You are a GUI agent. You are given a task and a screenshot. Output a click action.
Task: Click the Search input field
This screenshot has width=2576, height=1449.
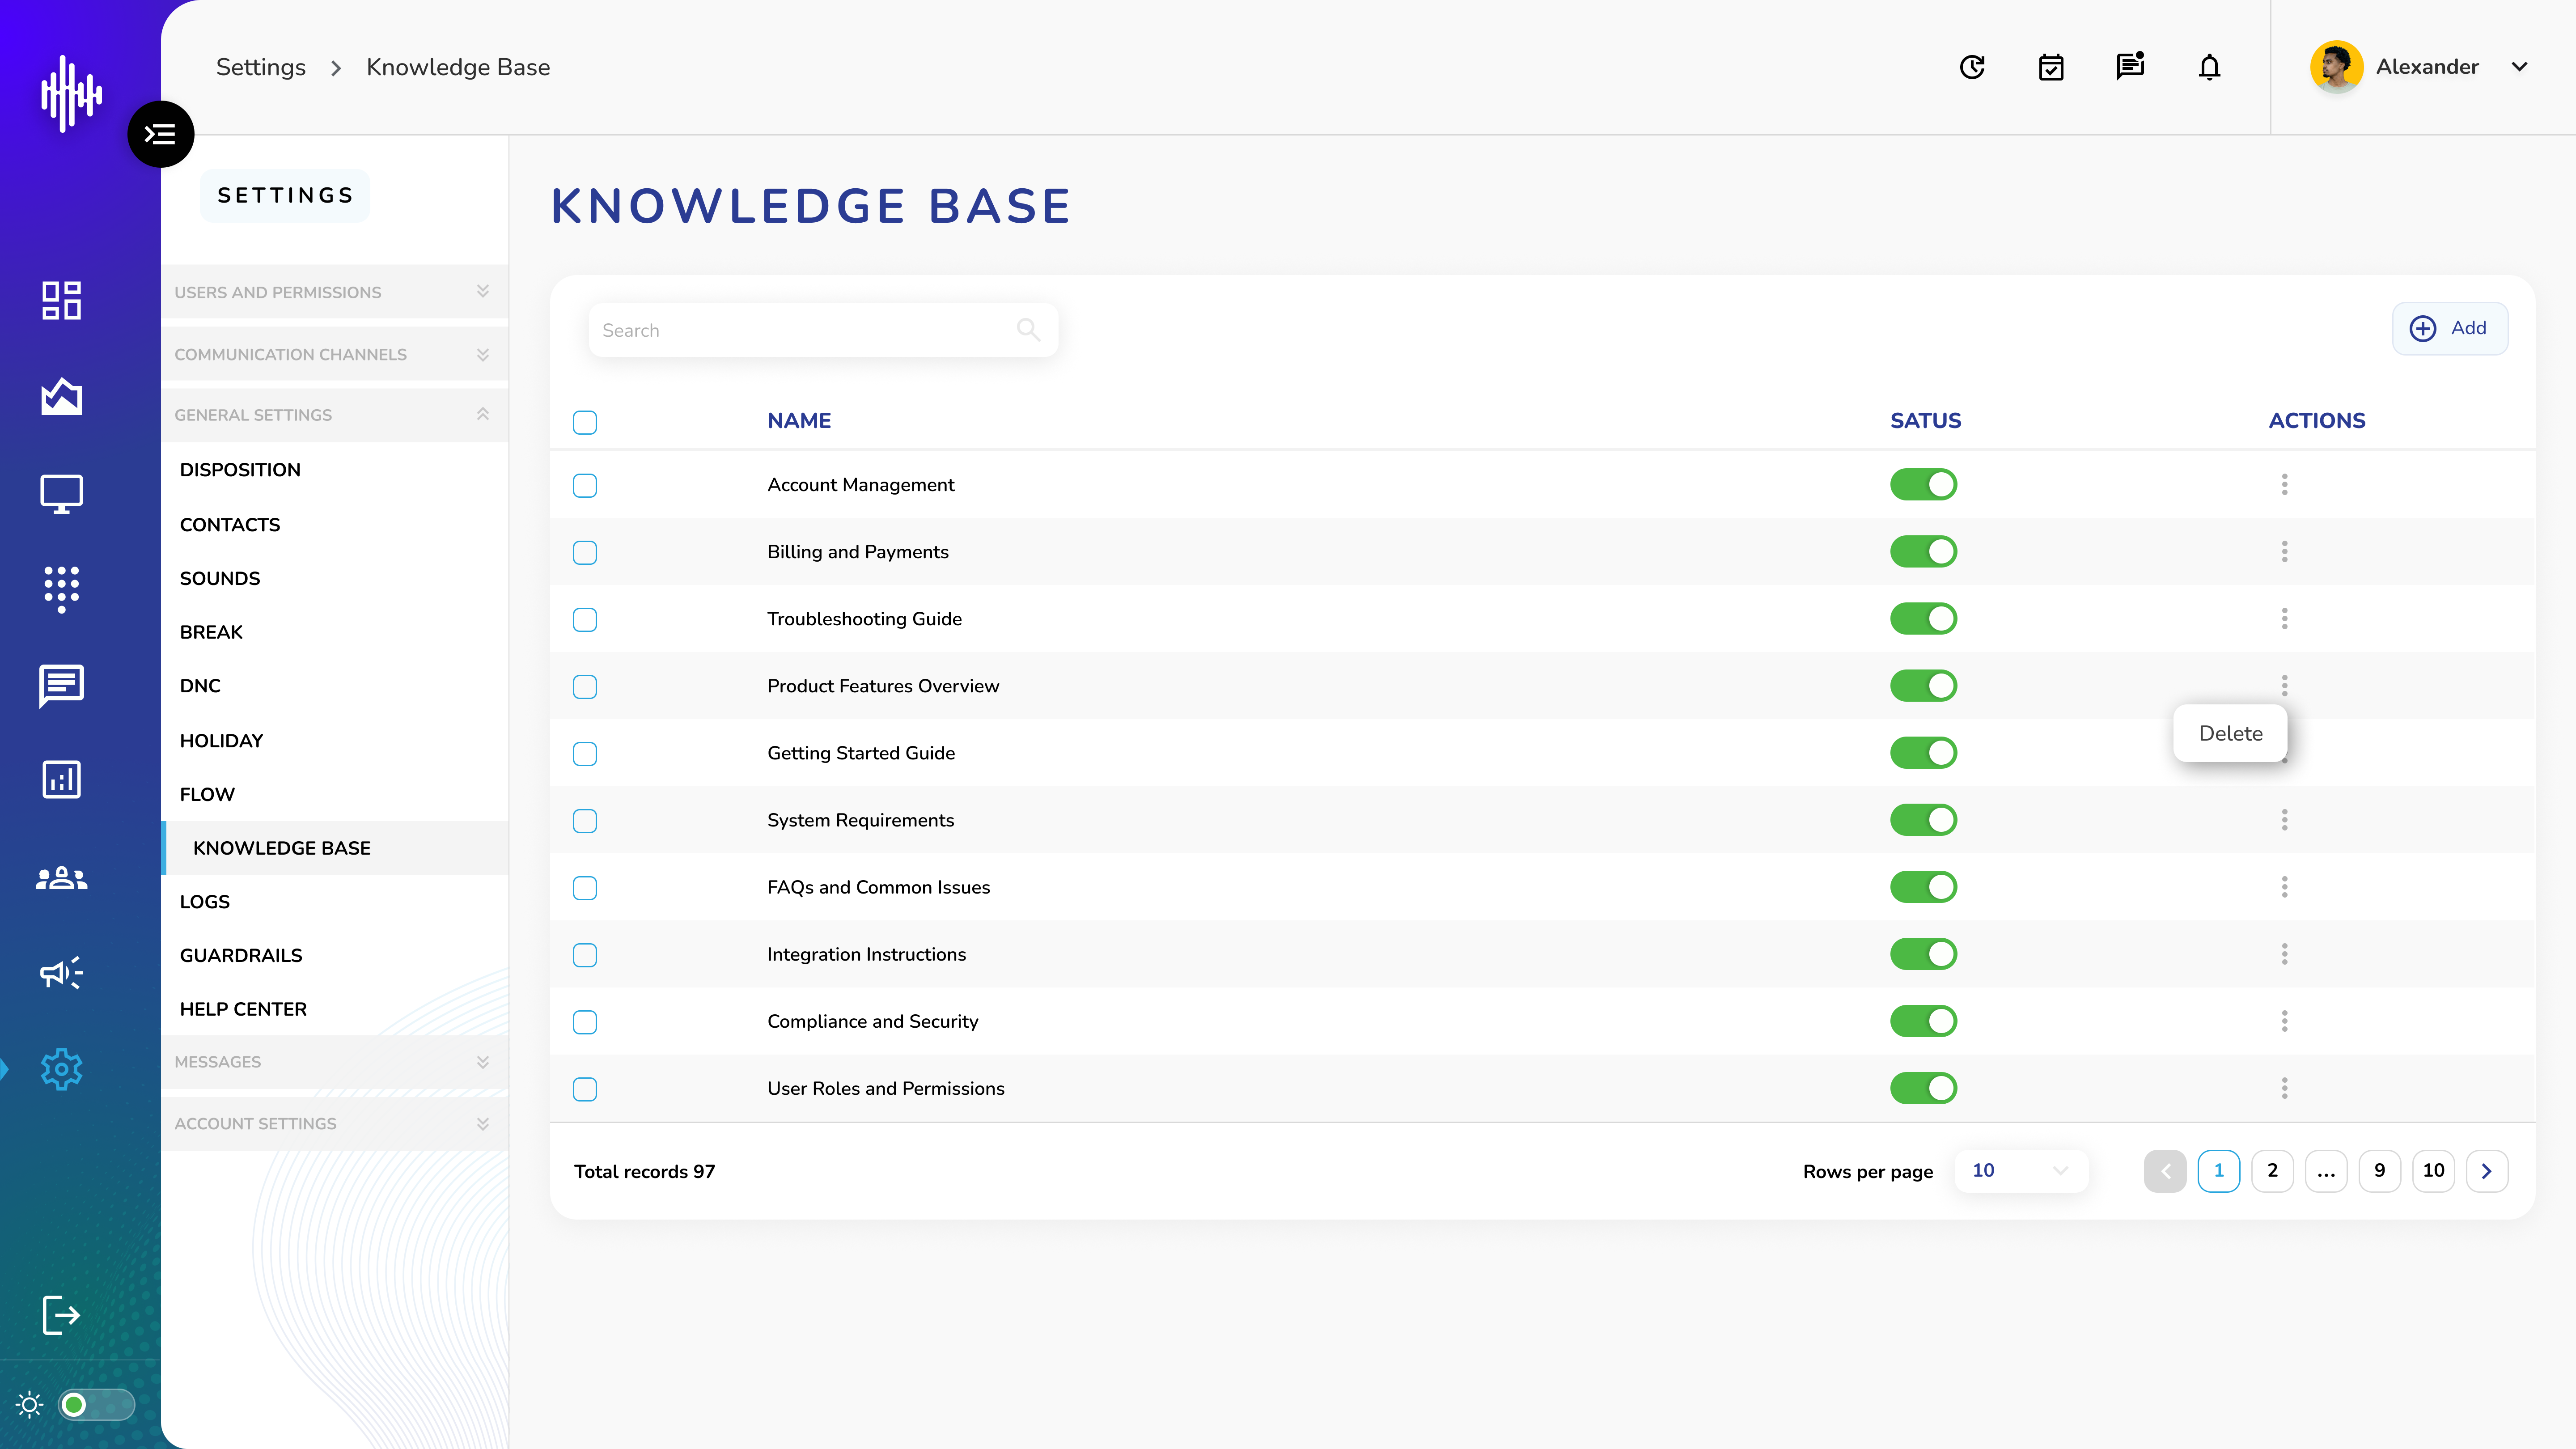tap(823, 330)
